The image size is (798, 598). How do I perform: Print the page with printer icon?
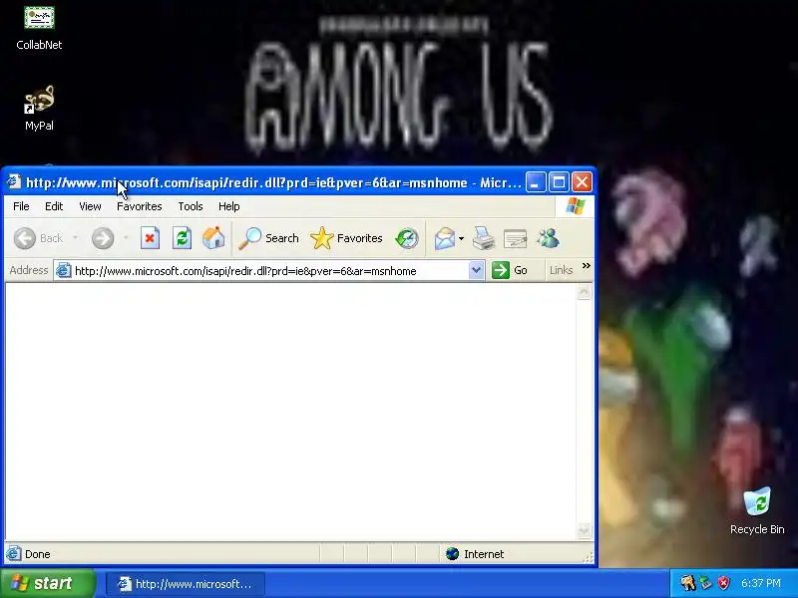pyautogui.click(x=483, y=238)
